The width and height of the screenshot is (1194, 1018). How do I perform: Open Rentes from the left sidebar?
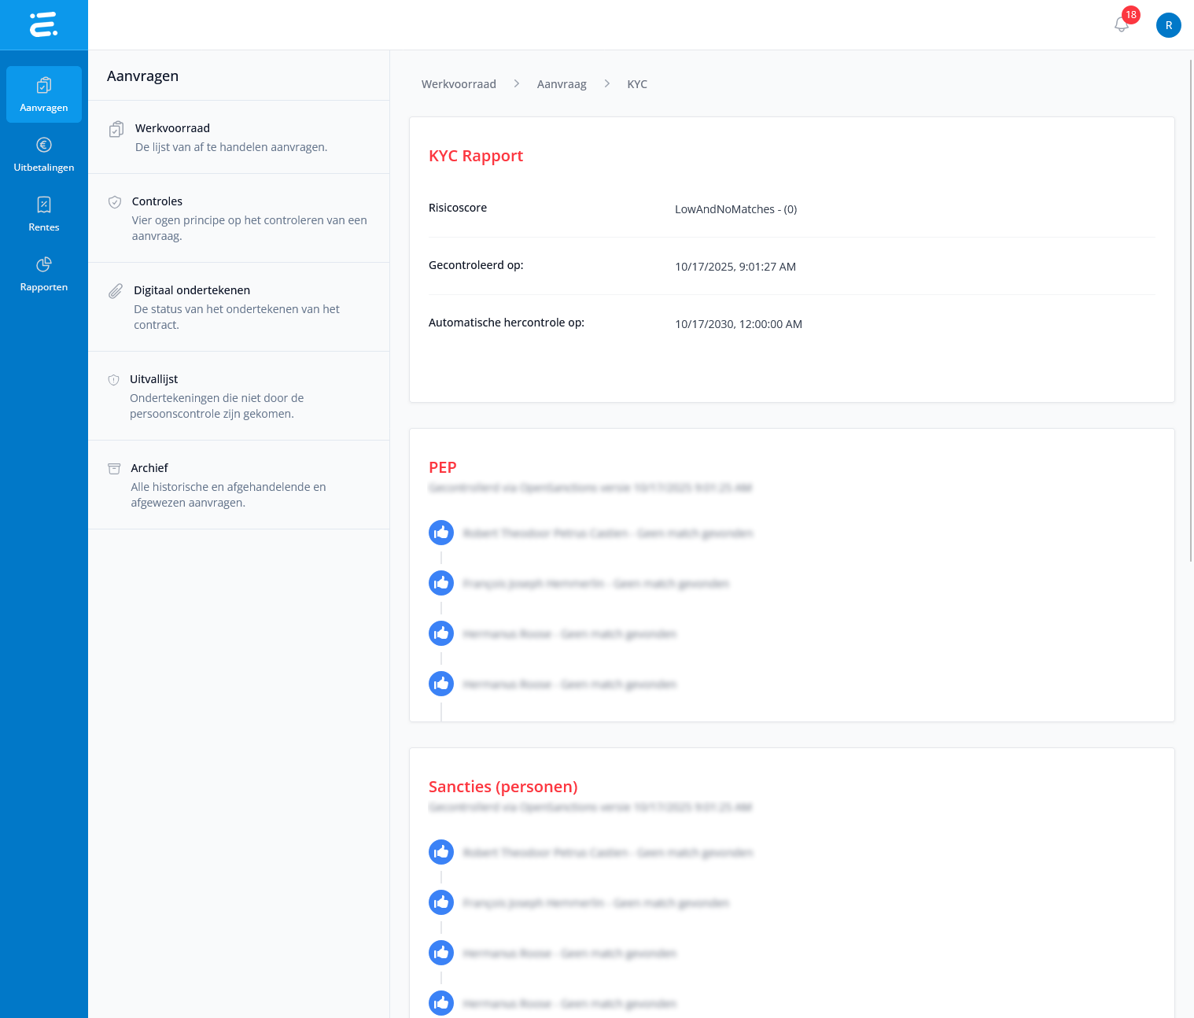44,214
